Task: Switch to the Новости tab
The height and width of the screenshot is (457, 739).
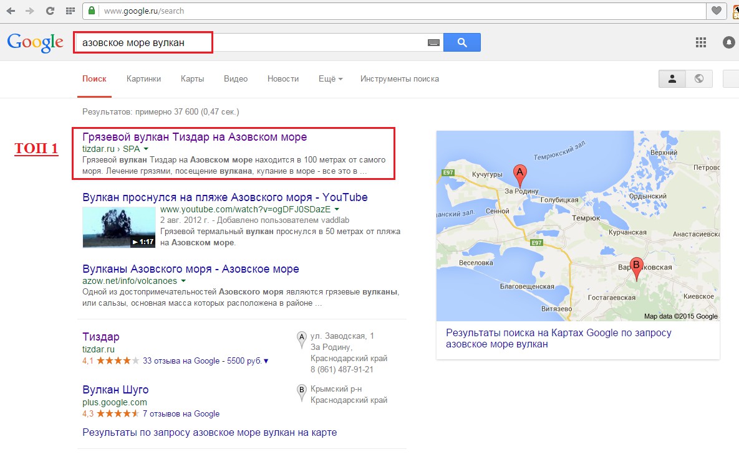Action: (283, 78)
